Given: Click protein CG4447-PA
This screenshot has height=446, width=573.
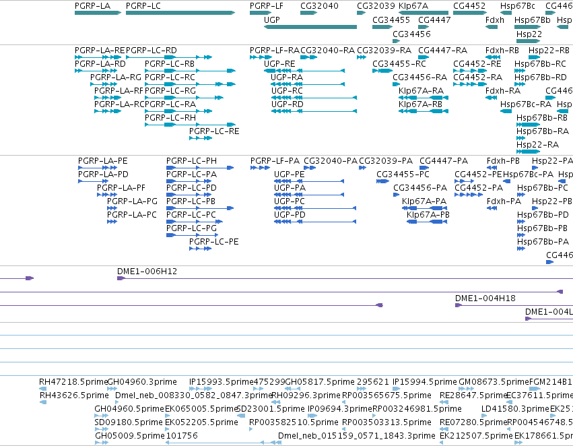Looking at the screenshot, I should coord(444,161).
